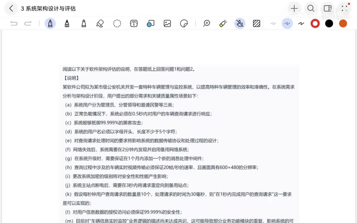Pick the orange pen color
The image size is (357, 223).
coord(343,24)
